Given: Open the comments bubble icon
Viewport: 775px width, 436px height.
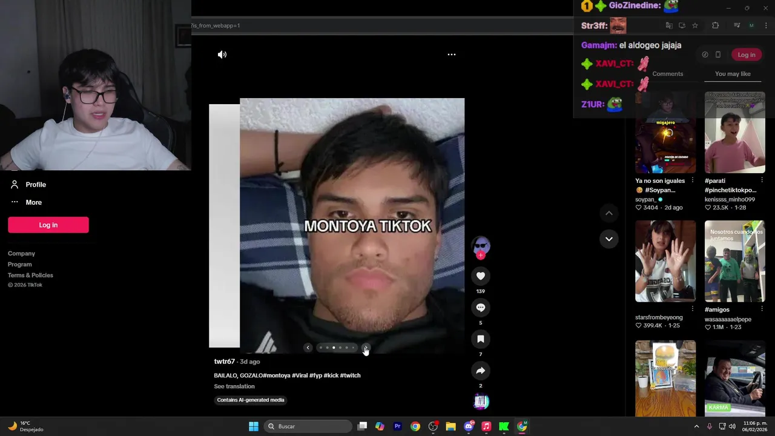Looking at the screenshot, I should click(481, 308).
